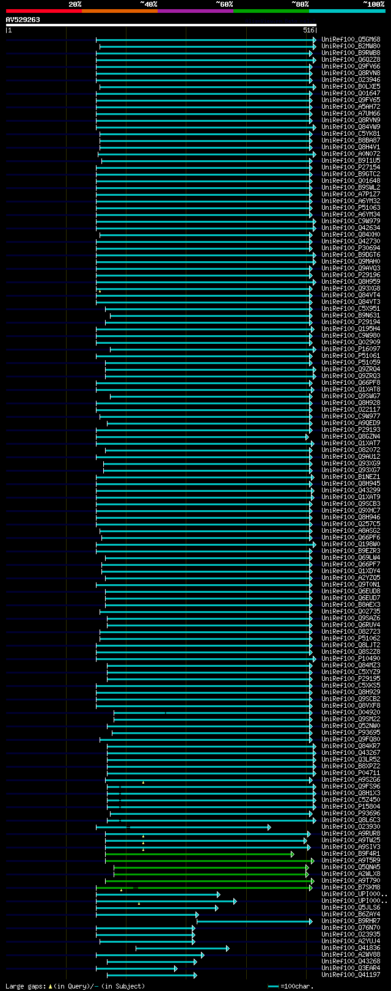Open hit UniRef100_B9RWB8
The image size is (391, 991).
[351, 53]
